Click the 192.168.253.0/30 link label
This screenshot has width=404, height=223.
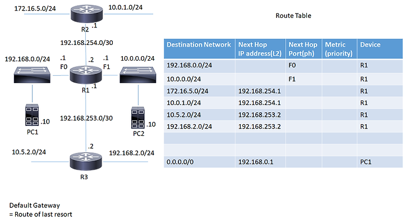pyautogui.click(x=86, y=118)
